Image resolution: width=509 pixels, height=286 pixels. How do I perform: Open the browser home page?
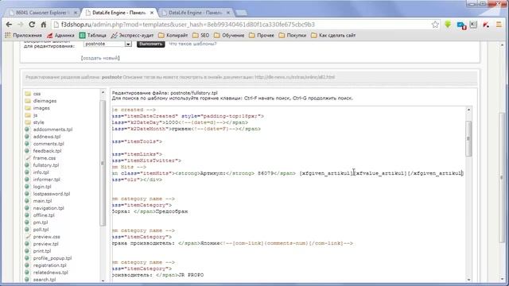tap(44, 25)
